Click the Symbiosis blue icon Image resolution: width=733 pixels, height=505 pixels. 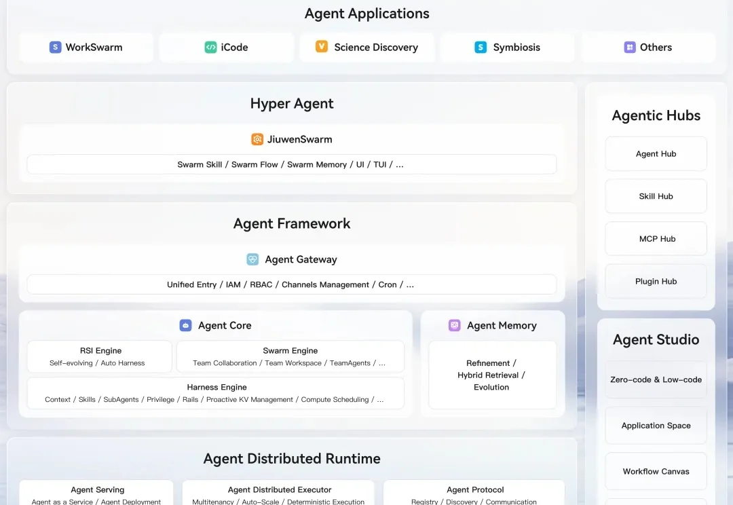tap(481, 48)
